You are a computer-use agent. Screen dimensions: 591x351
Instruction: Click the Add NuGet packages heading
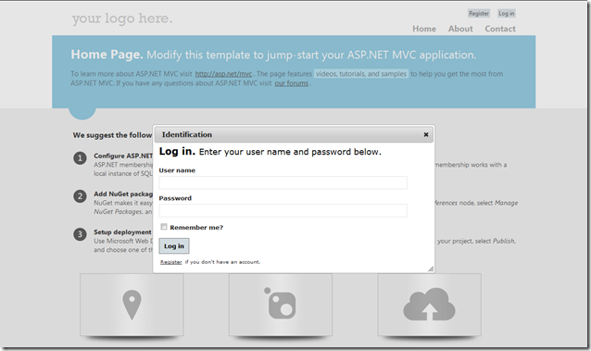click(x=123, y=194)
